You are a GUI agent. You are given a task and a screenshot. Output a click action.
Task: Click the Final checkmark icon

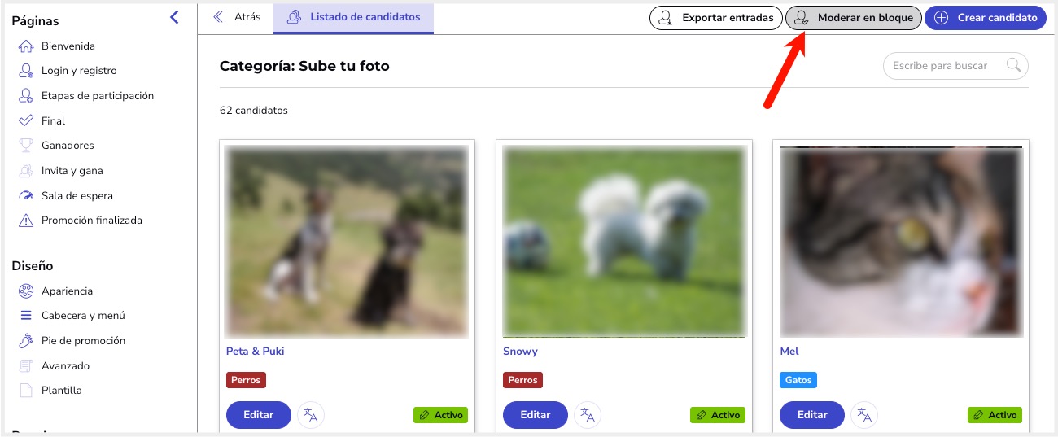coord(26,120)
